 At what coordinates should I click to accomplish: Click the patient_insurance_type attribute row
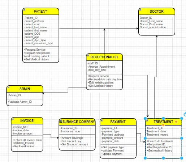[x=39, y=43]
